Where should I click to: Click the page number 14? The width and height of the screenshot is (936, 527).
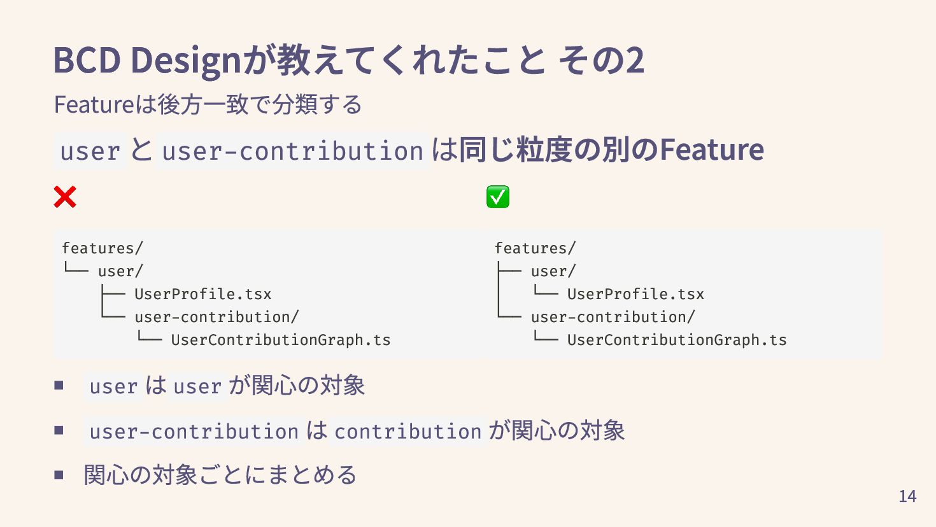pyautogui.click(x=907, y=496)
